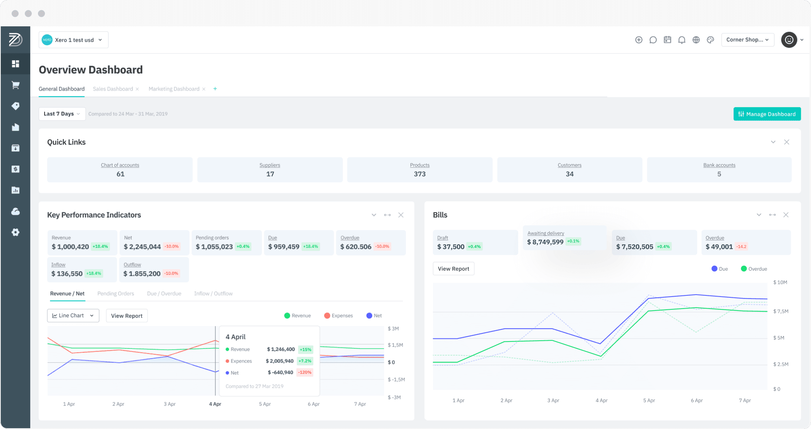Expand the KPI panel collapse chevron

tap(374, 214)
